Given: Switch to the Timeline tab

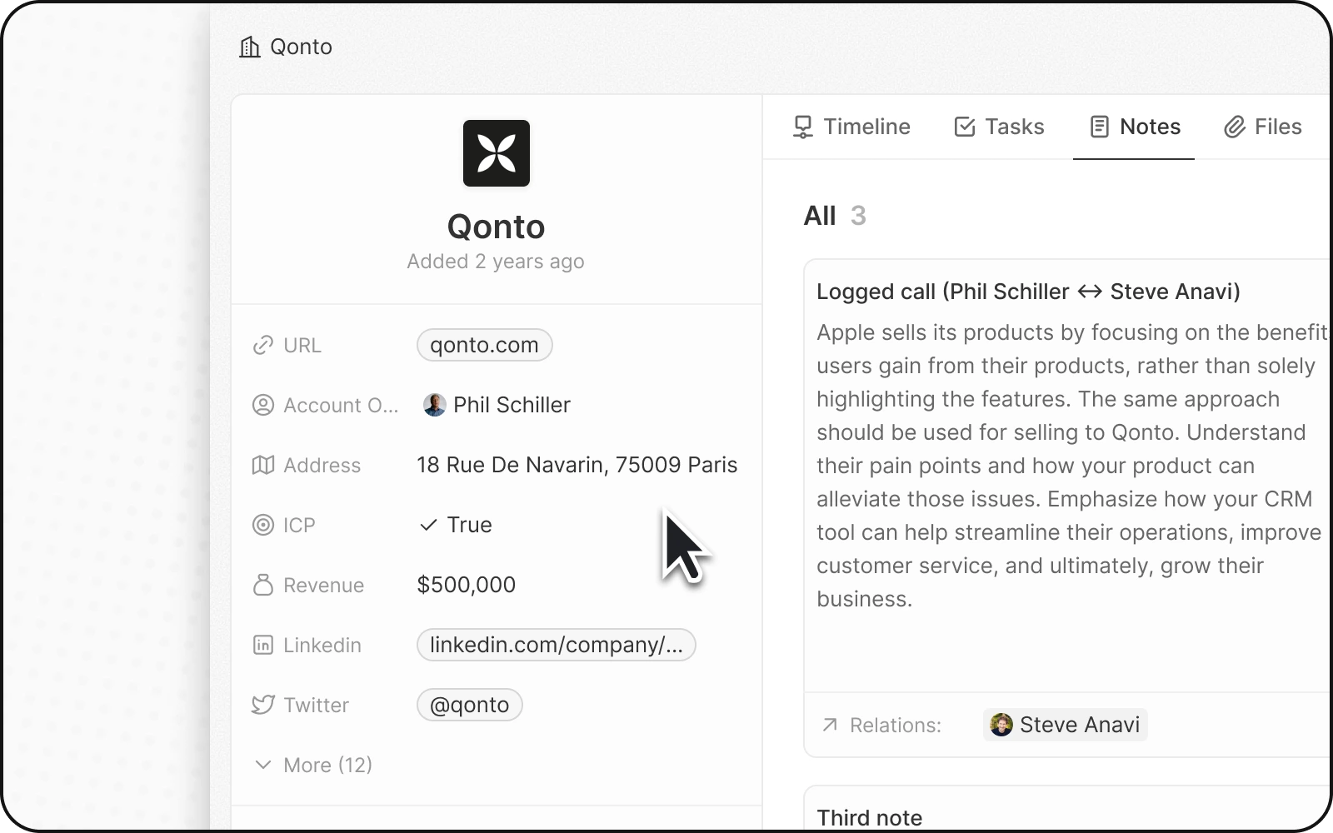Looking at the screenshot, I should pos(851,127).
